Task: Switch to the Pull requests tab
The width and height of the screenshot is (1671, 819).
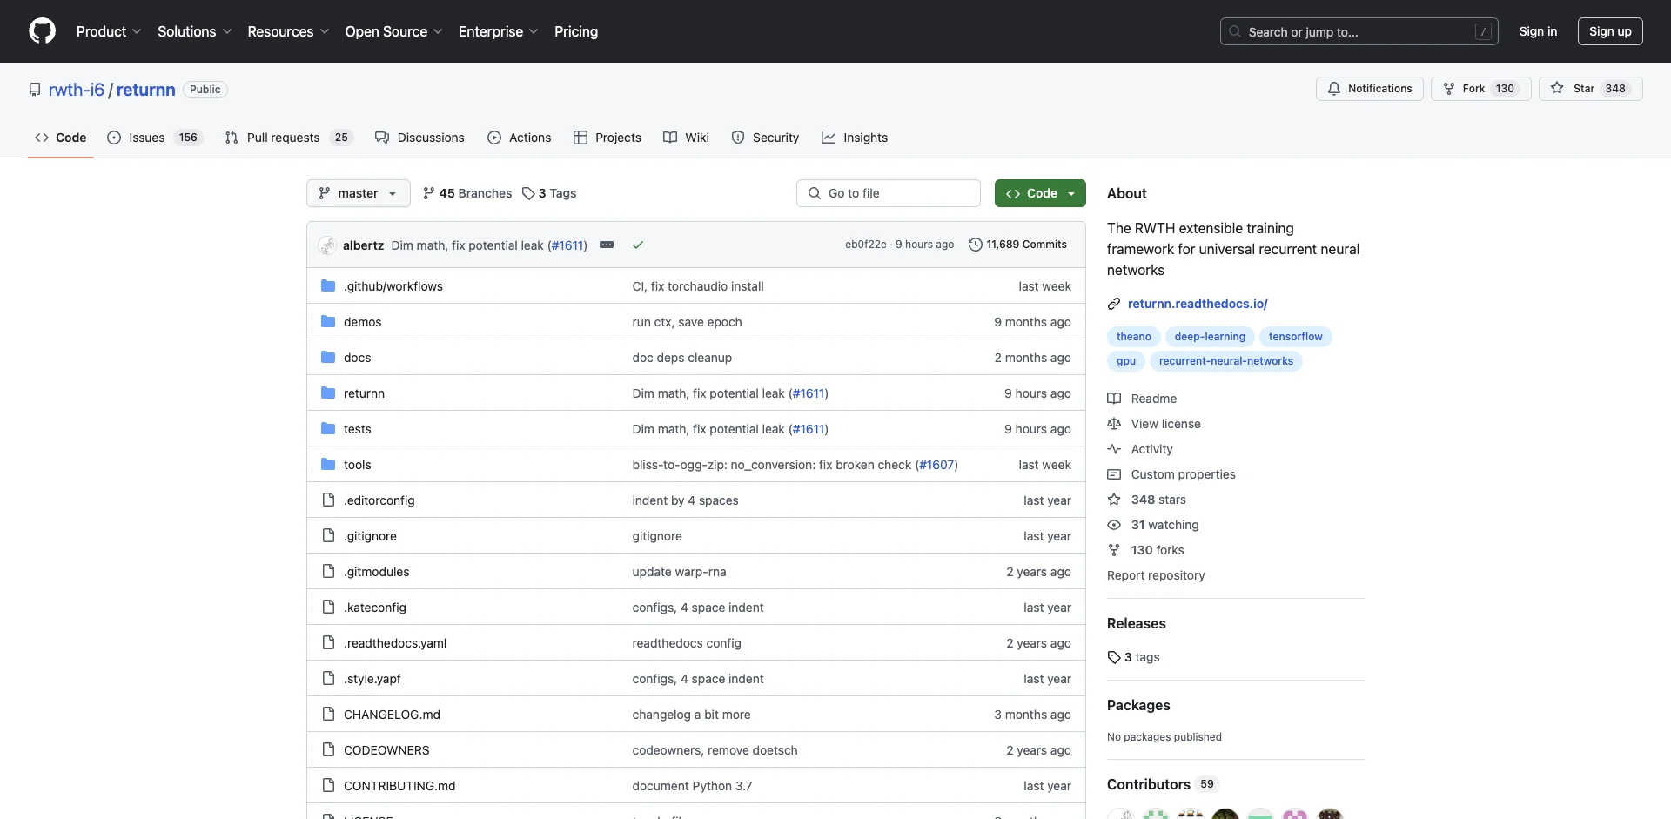Action: pos(289,138)
